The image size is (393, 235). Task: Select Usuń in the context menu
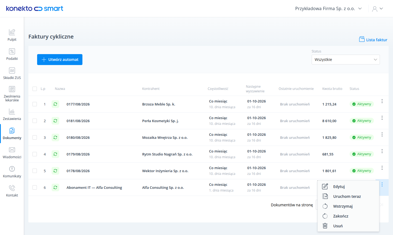point(348,226)
